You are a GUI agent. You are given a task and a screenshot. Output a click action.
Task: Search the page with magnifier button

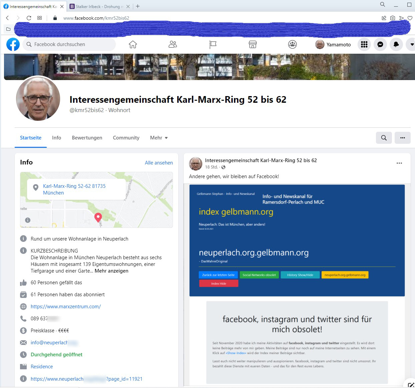point(384,138)
